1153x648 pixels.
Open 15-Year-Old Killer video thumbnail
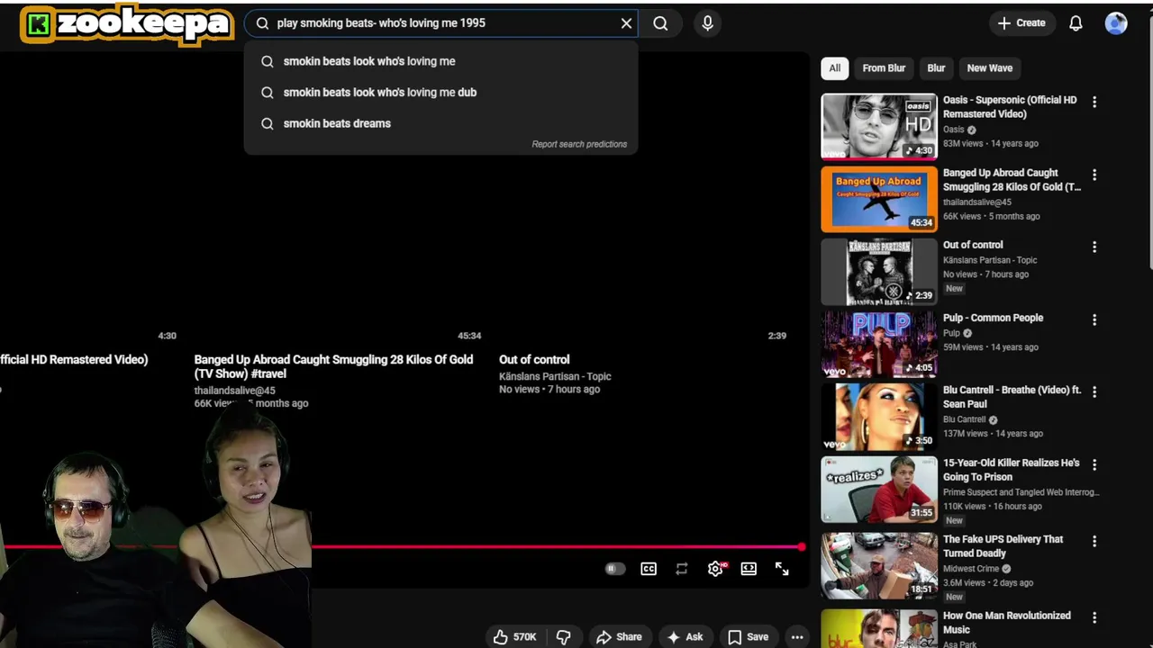click(x=879, y=490)
